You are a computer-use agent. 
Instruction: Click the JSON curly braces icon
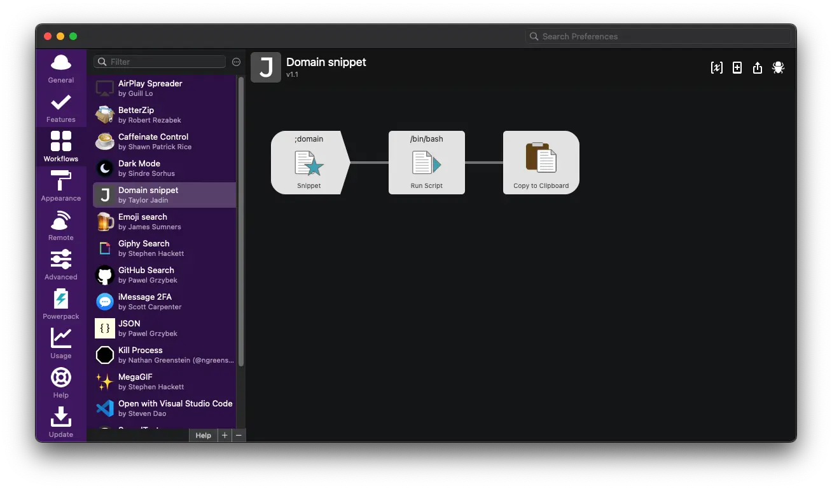105,328
